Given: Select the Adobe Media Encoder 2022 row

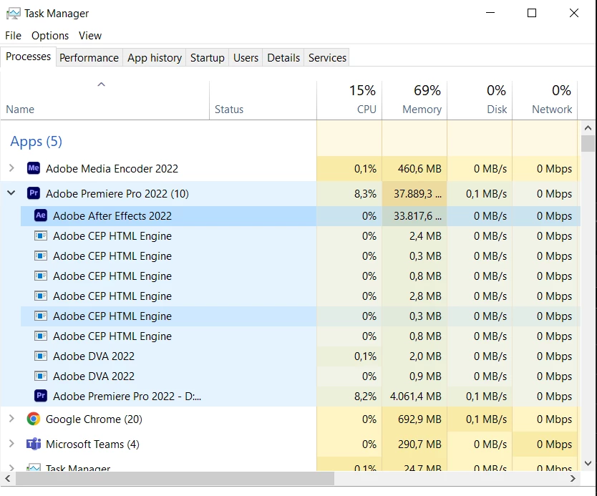Looking at the screenshot, I should point(291,168).
